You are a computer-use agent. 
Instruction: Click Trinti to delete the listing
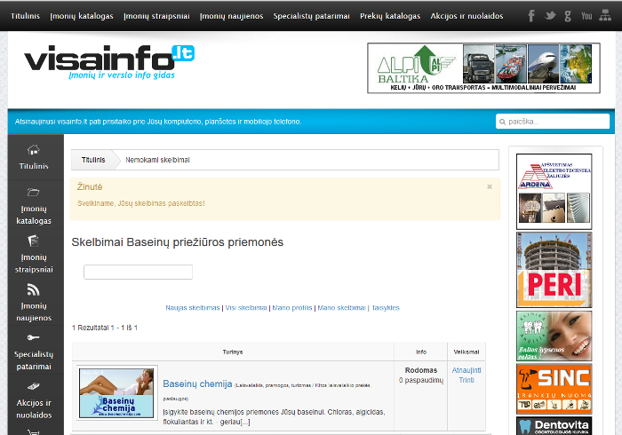tap(466, 380)
